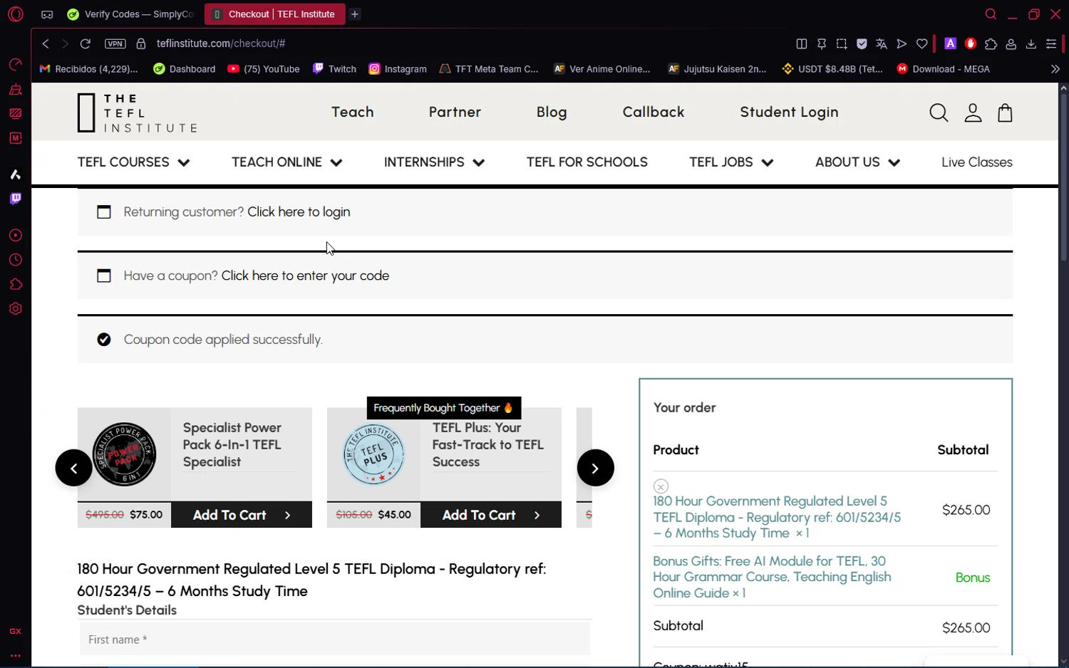Open Live Classes menu item

[x=976, y=162]
